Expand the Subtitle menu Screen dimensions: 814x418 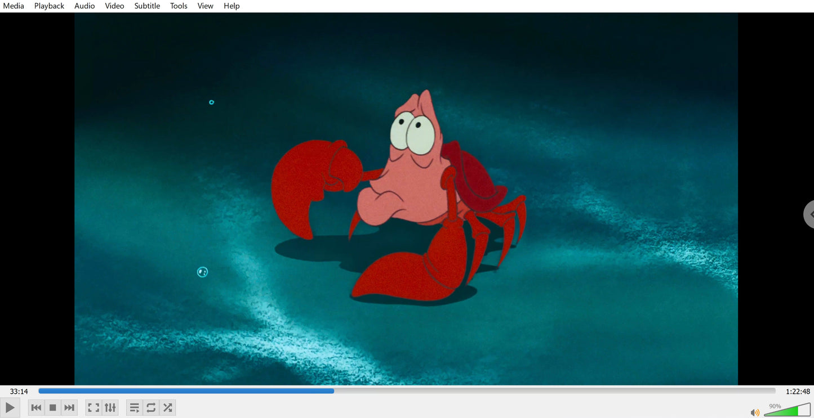click(x=147, y=6)
